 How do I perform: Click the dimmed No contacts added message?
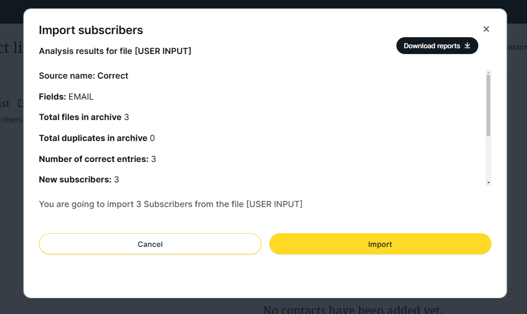coord(353,309)
